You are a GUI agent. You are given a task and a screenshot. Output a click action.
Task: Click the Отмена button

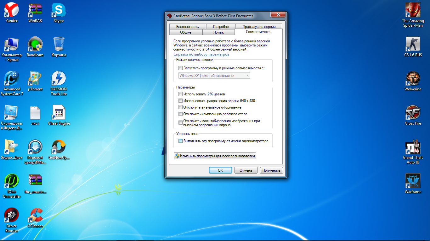coord(246,170)
